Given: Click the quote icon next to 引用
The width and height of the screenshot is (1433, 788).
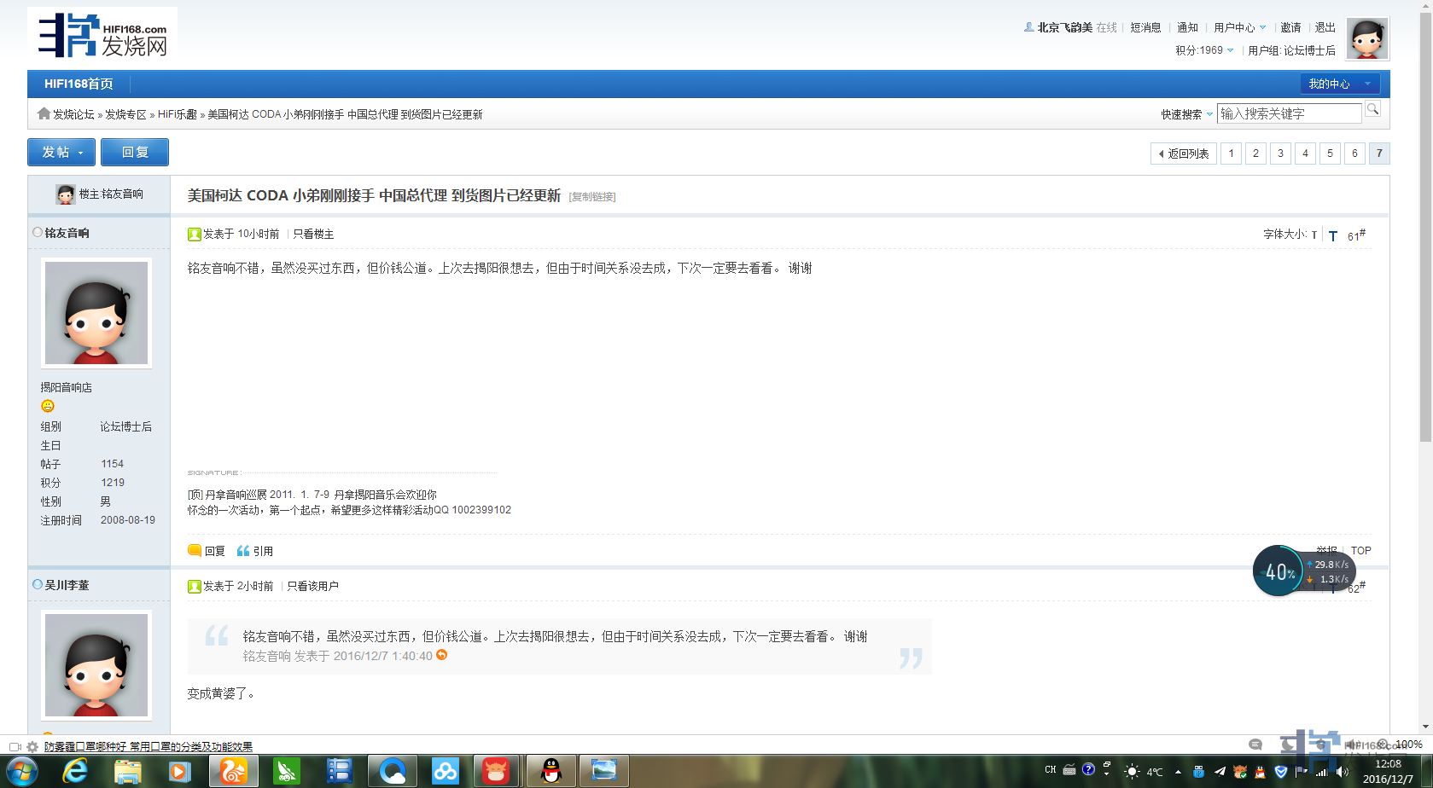Looking at the screenshot, I should click(x=243, y=551).
